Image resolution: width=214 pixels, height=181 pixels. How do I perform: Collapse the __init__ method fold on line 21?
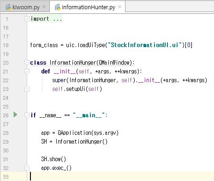pos(27,71)
